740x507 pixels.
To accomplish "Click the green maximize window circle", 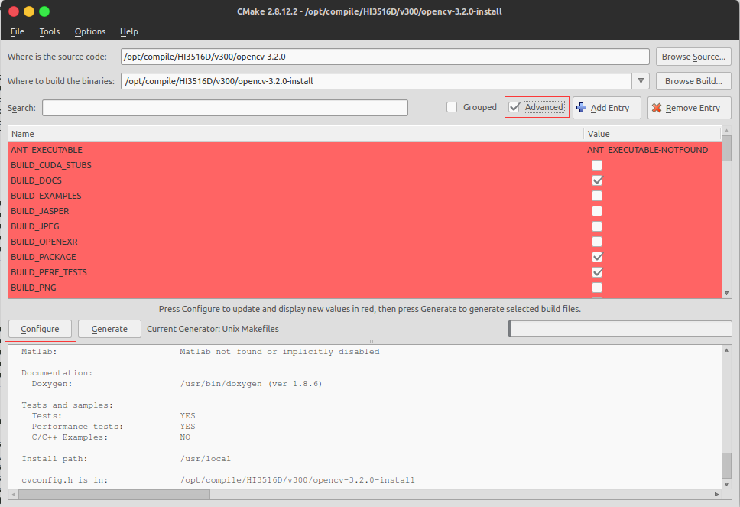I will pos(44,11).
